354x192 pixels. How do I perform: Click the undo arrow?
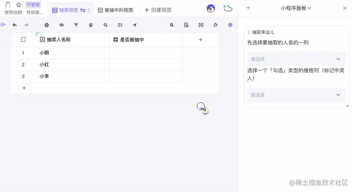(x=15, y=25)
